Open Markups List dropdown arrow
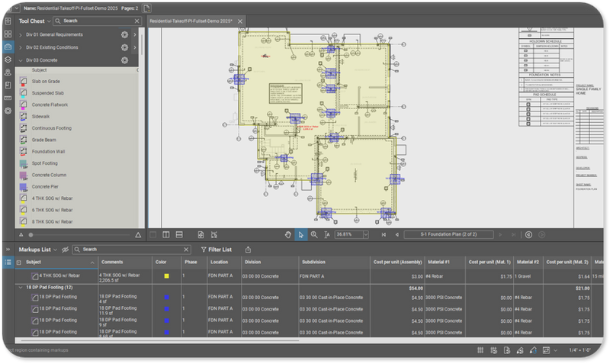 [55, 250]
